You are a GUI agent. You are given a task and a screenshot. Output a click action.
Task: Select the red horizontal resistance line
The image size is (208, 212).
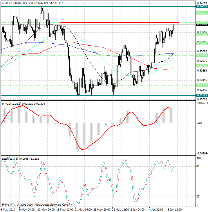point(116,22)
